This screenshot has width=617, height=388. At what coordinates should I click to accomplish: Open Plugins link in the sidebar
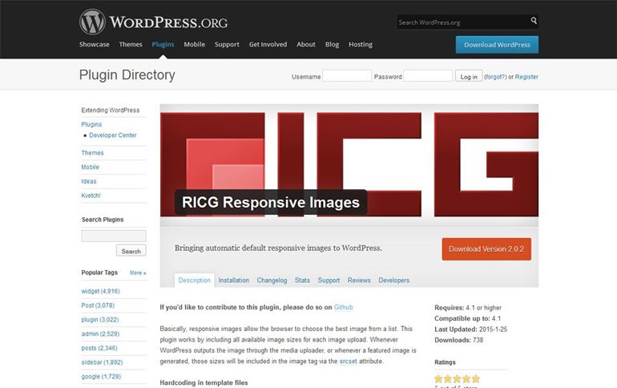coord(91,124)
